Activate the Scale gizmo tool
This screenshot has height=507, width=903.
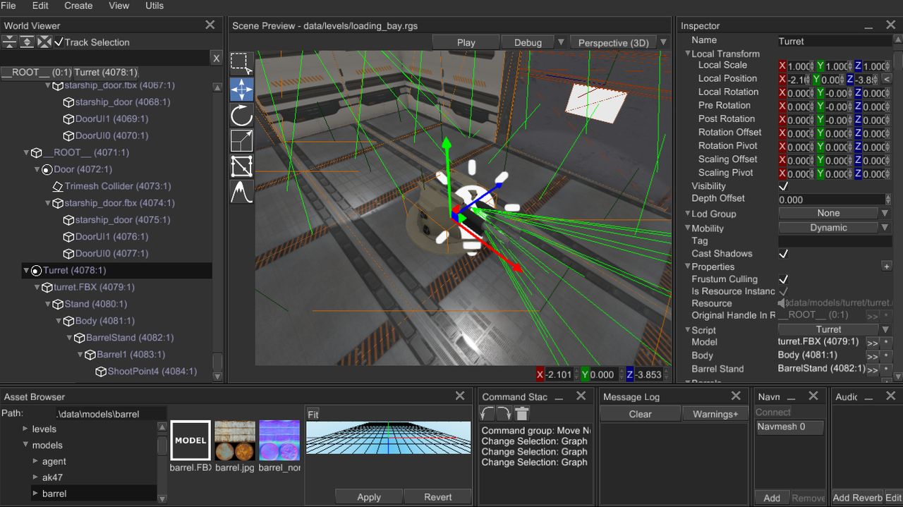coord(241,140)
